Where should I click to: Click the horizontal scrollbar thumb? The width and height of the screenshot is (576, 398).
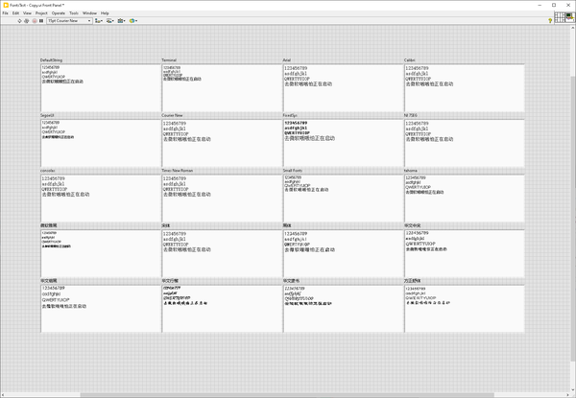[287, 395]
